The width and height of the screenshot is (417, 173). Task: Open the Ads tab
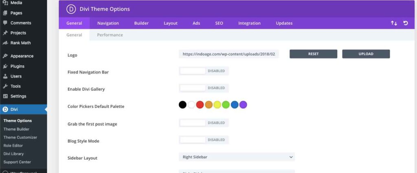[x=196, y=23]
